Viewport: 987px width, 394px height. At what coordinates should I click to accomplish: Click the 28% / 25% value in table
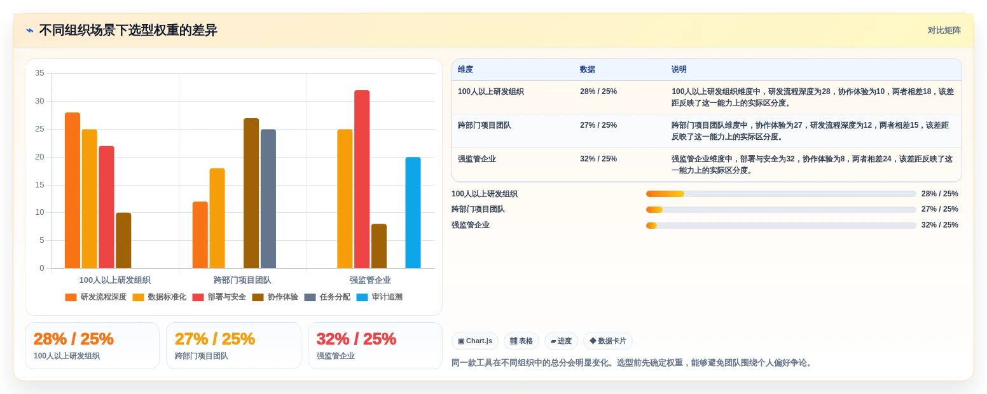click(598, 92)
